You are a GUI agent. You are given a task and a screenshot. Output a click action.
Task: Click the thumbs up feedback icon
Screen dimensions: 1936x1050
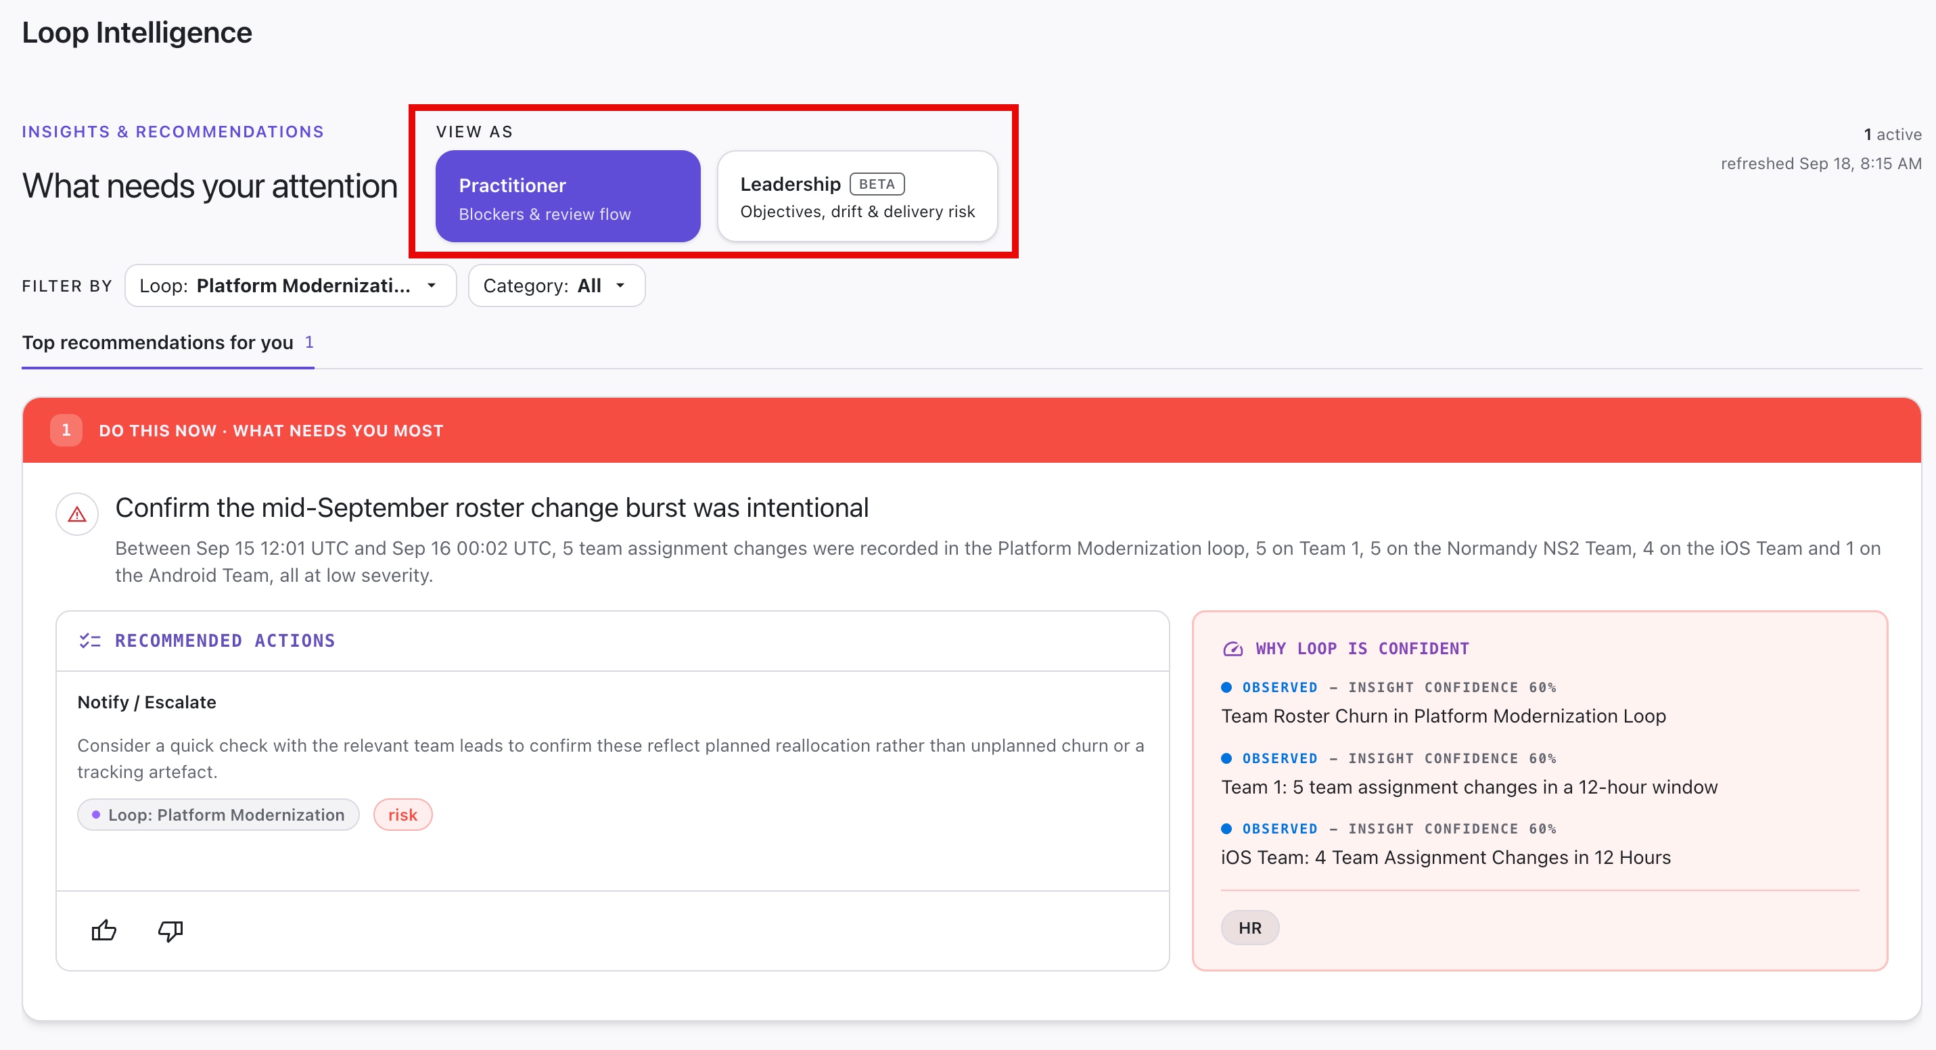(x=103, y=930)
